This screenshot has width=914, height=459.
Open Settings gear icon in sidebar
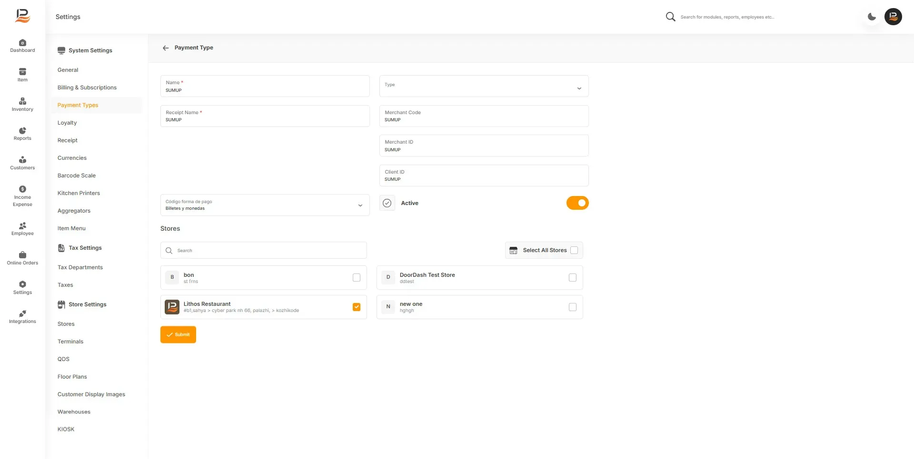pyautogui.click(x=22, y=284)
